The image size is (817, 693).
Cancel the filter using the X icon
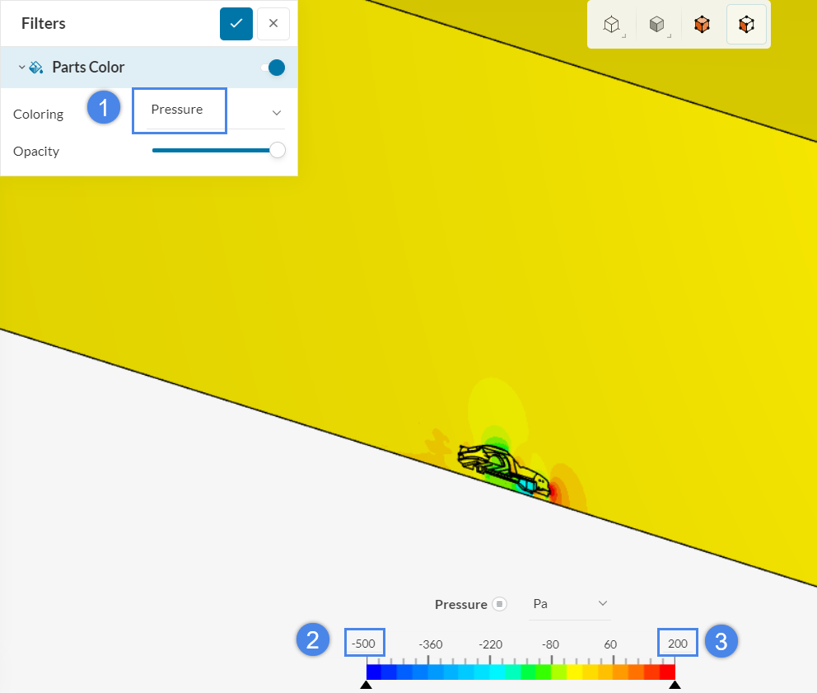click(x=273, y=23)
